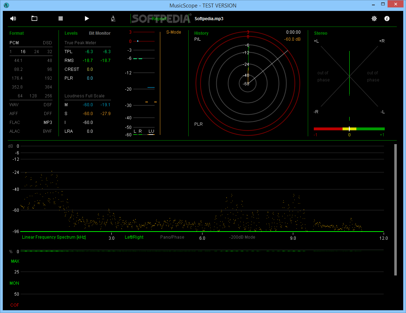Select Left/Right spectrum display mode

pyautogui.click(x=134, y=237)
